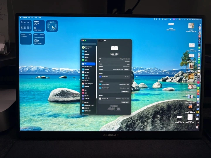Open Apple Intelligence settings in sidebar
The image size is (211, 158).
pyautogui.click(x=89, y=84)
